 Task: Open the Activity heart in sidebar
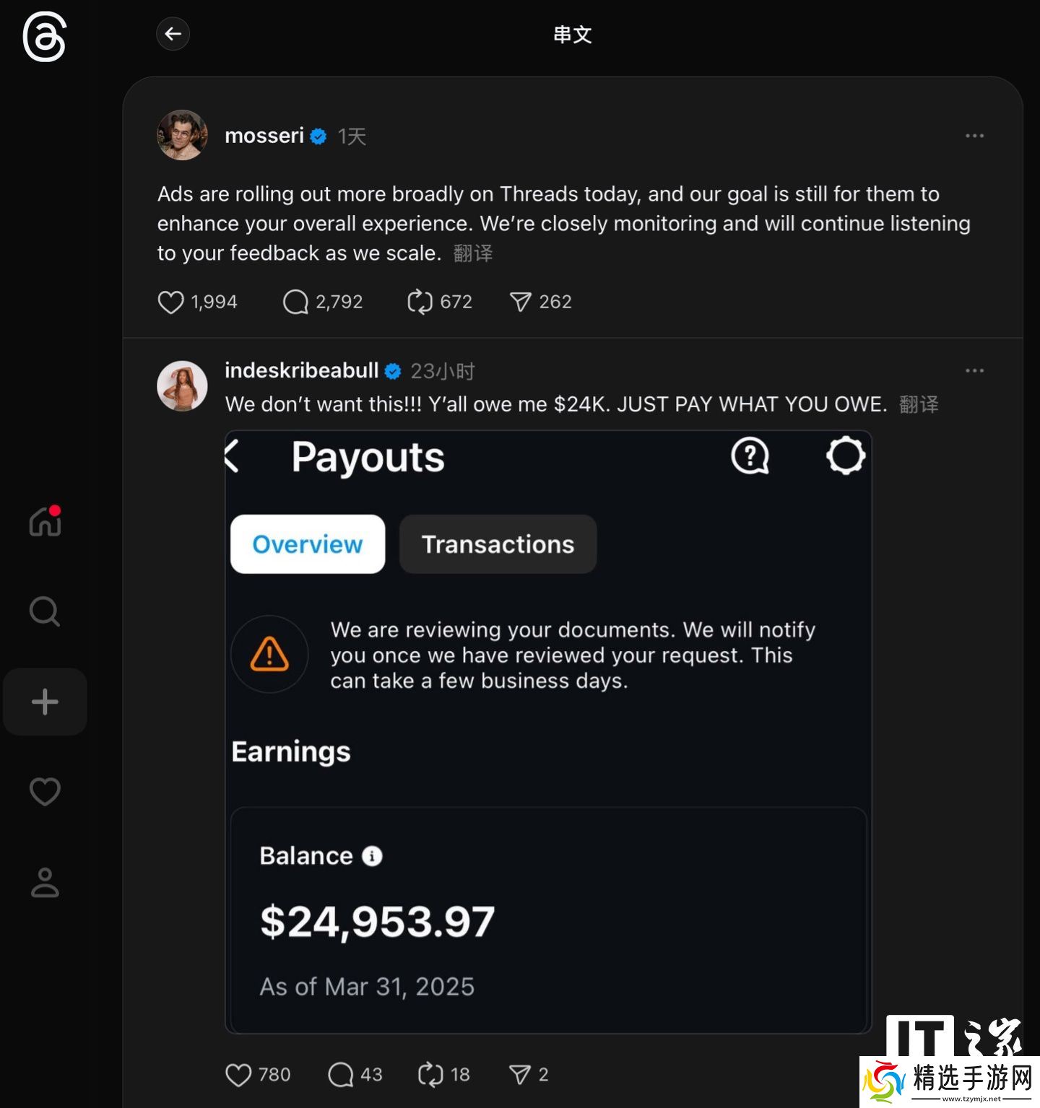(x=45, y=792)
